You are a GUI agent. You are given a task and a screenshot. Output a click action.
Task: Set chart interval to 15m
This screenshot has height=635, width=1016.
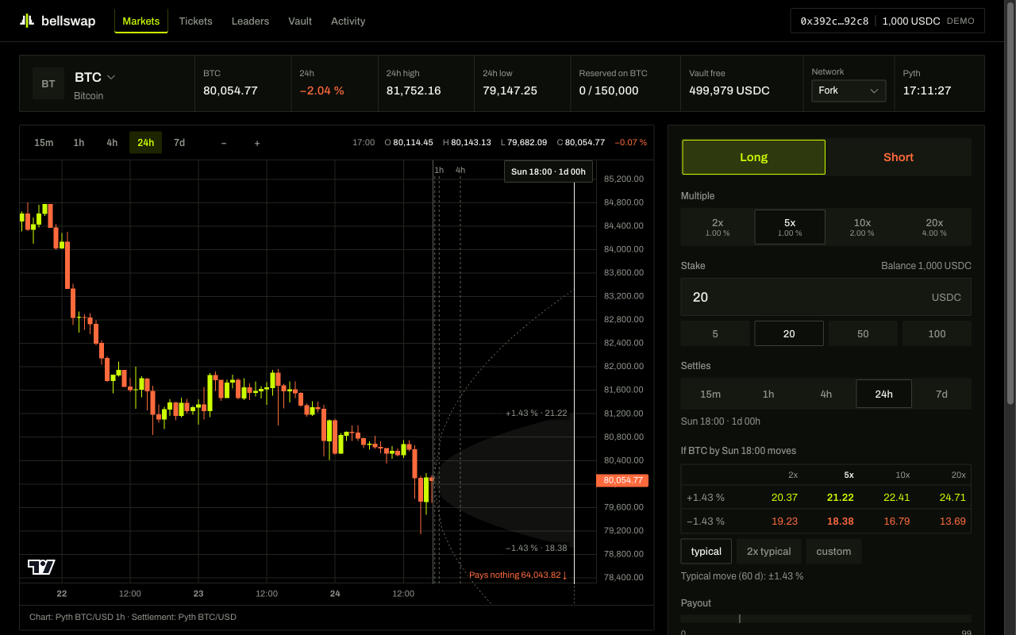click(x=44, y=143)
